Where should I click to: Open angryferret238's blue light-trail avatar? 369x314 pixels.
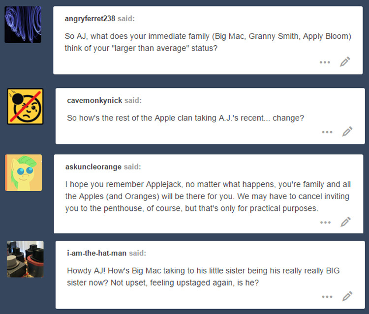(23, 25)
